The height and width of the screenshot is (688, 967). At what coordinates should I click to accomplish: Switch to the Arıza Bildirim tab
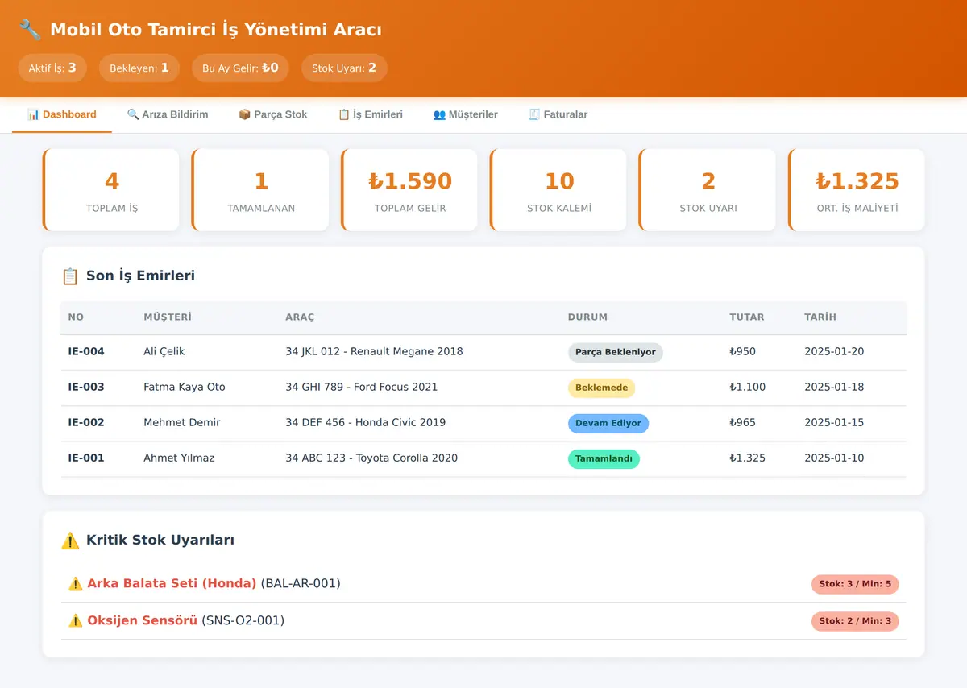tap(168, 114)
